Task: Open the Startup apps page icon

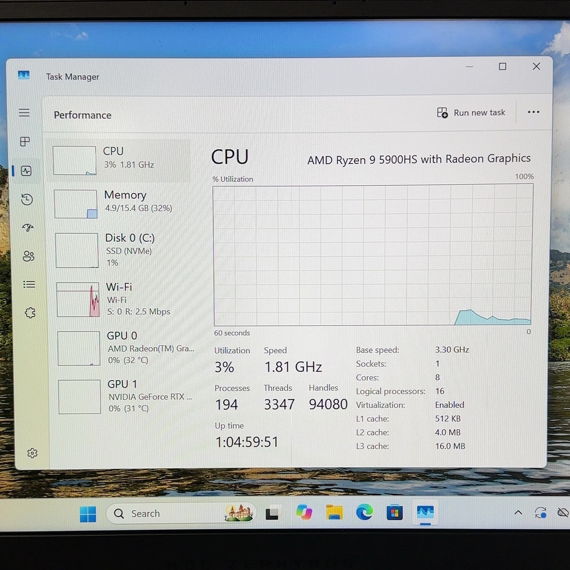Action: [x=28, y=228]
